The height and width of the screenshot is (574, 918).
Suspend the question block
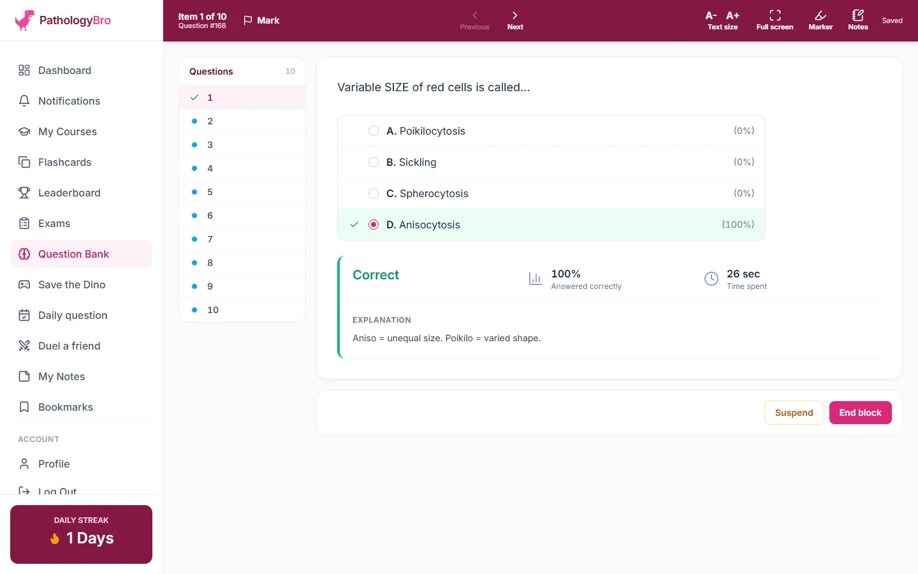click(794, 413)
